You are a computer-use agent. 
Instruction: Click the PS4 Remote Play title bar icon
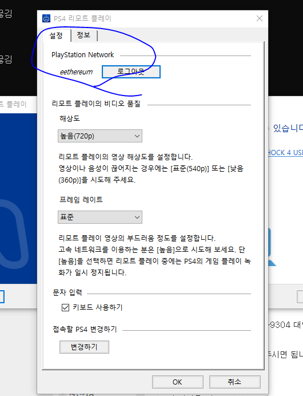(46, 18)
